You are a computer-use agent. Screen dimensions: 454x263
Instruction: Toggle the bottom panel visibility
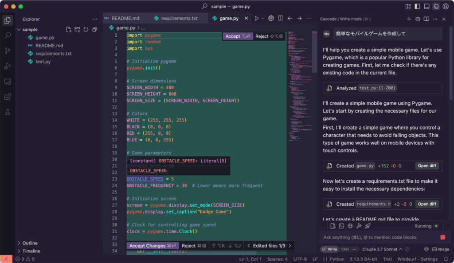(427, 6)
